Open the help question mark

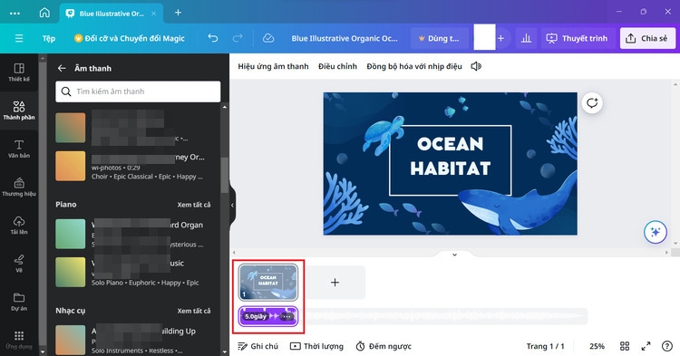pos(667,346)
